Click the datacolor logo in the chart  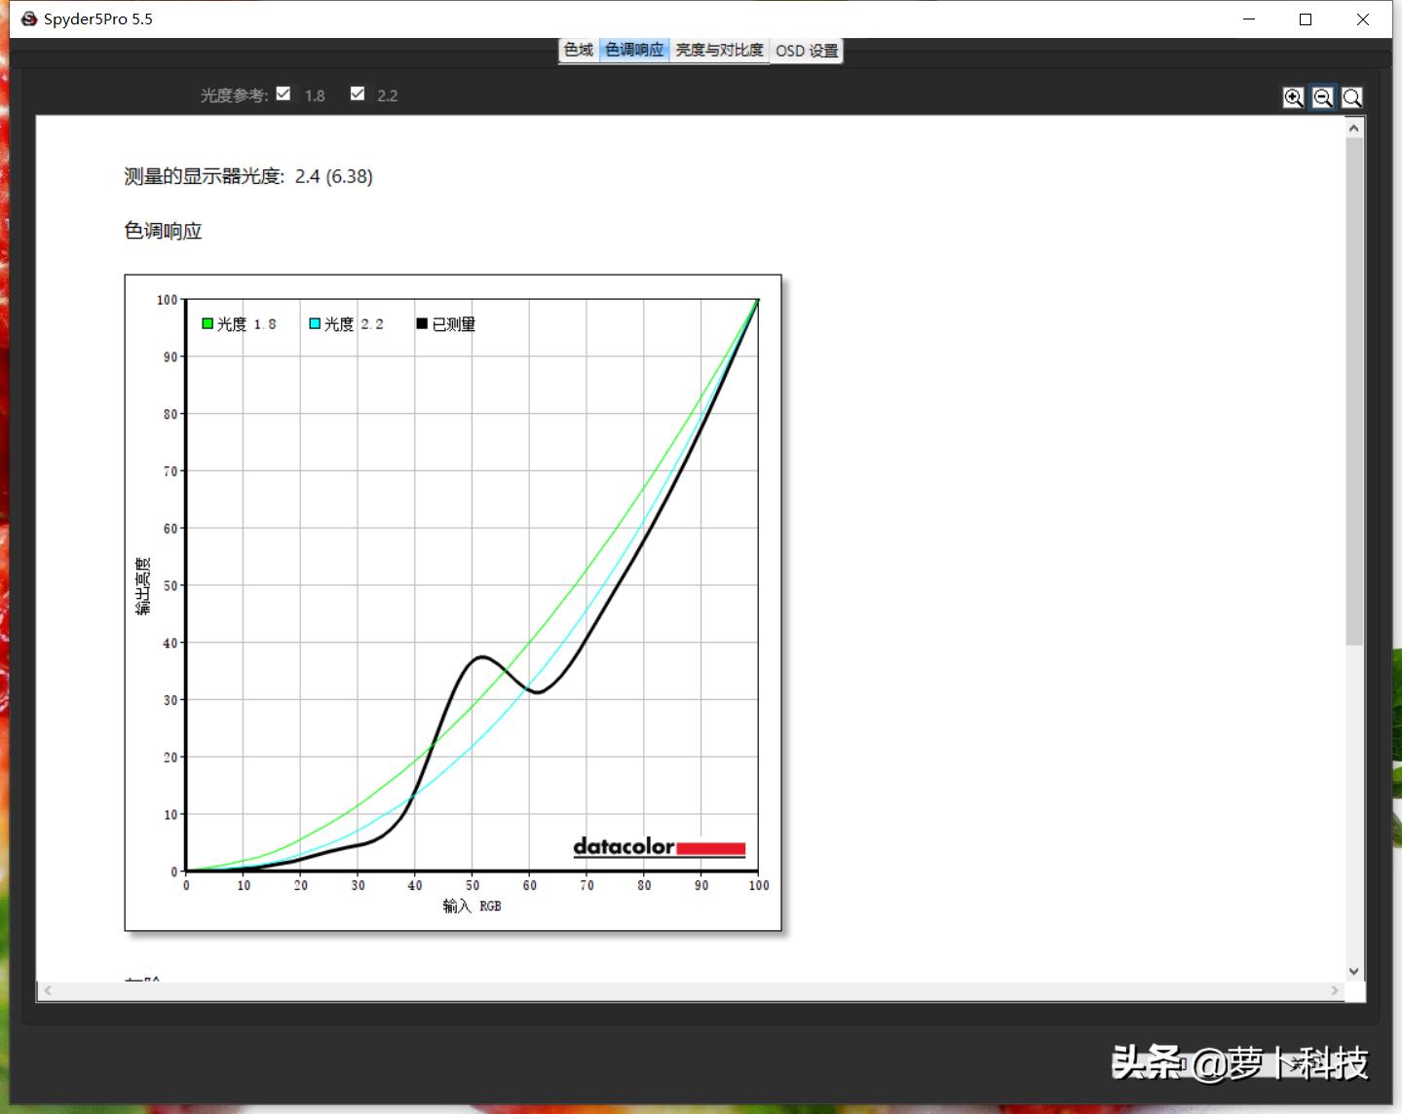(x=660, y=846)
